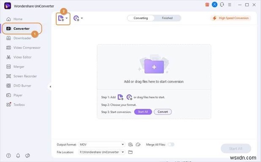
Task: Switch to the Converting tab
Action: coord(141,18)
